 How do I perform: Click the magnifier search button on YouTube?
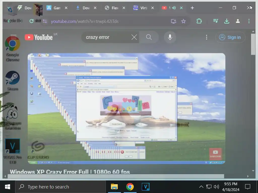tap(149, 37)
